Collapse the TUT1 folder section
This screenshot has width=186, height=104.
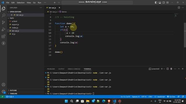coord(26,18)
